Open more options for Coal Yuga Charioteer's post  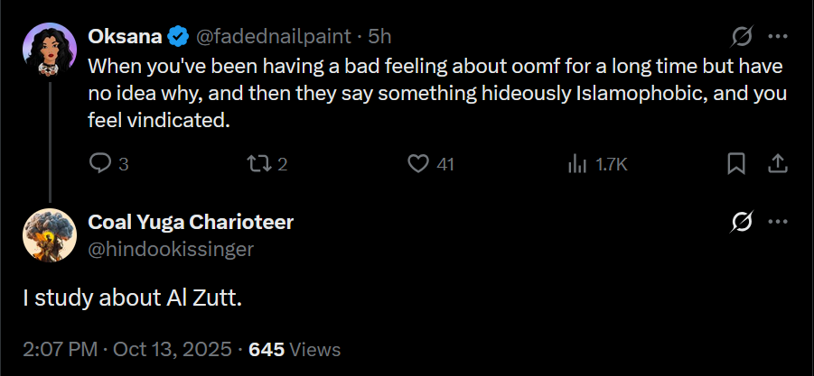tap(777, 223)
